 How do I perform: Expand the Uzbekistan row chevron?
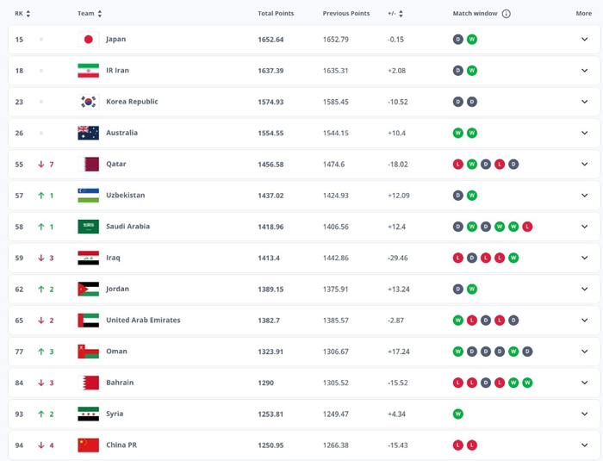(584, 196)
